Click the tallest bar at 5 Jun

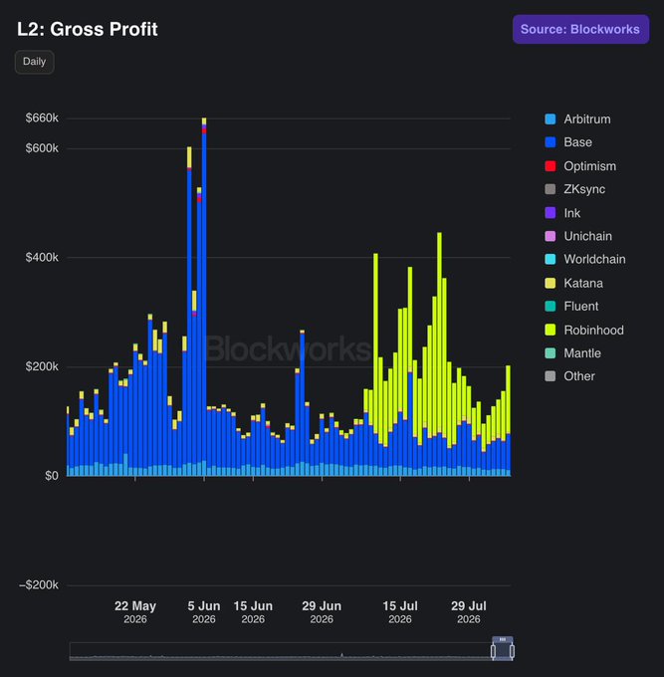pyautogui.click(x=204, y=297)
